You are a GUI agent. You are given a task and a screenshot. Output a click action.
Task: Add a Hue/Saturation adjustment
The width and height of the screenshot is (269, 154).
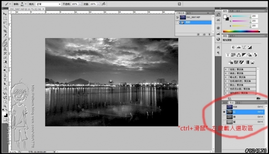coord(233,55)
